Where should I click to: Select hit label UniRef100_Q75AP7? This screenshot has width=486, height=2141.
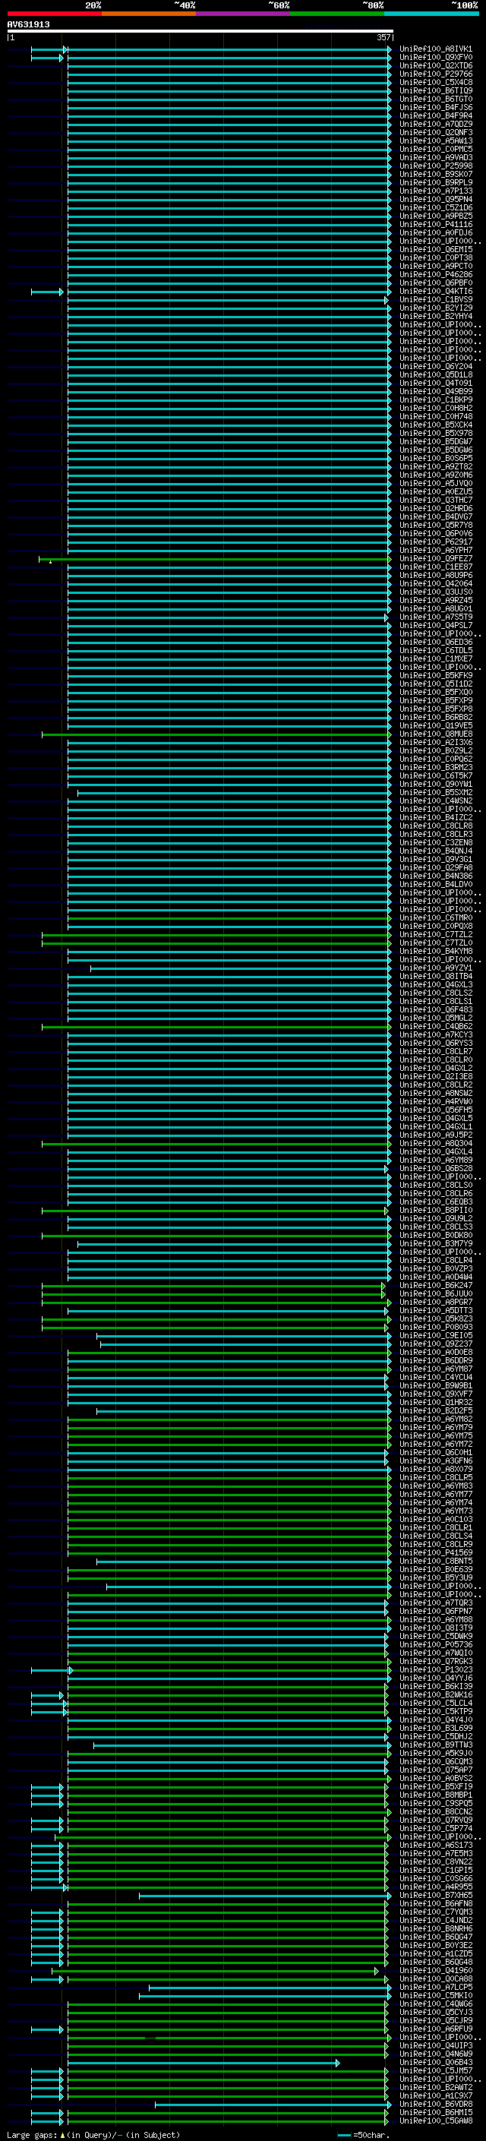point(436,1770)
